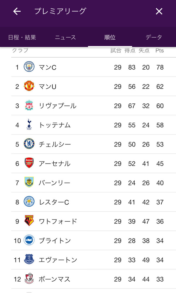
Task: Open the エヴァートン team name
Action: 58,260
